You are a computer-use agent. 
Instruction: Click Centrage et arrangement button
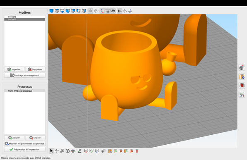tap(25, 75)
